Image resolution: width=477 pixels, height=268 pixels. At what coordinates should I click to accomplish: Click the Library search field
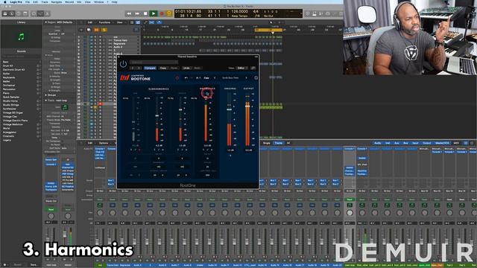(22, 57)
